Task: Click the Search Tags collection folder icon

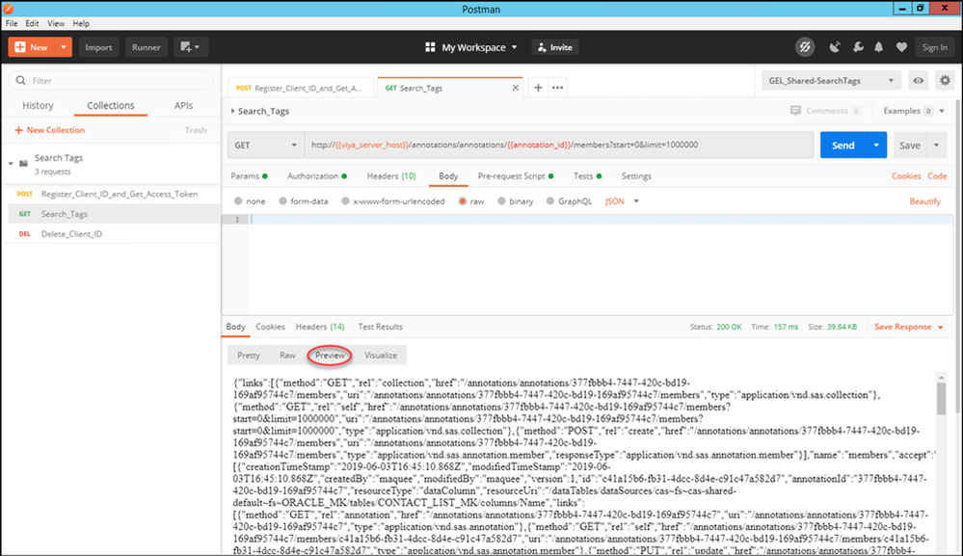Action: (x=23, y=163)
